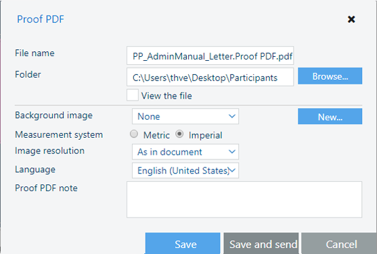Browse for a destination folder
This screenshot has height=254, width=377.
tap(330, 76)
